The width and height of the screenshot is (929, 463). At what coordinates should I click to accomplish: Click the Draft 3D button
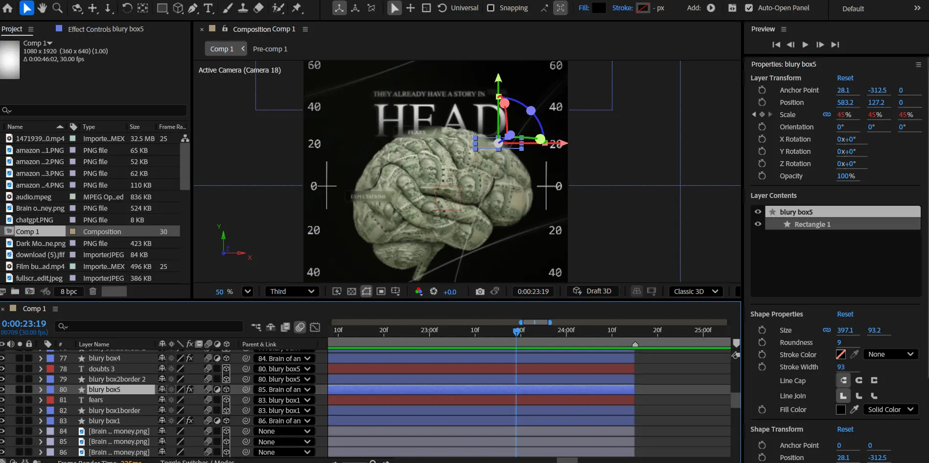click(593, 291)
